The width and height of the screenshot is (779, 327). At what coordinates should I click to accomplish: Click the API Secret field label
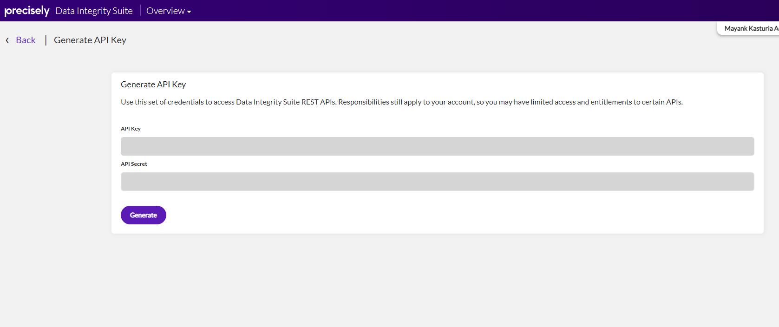coord(134,164)
